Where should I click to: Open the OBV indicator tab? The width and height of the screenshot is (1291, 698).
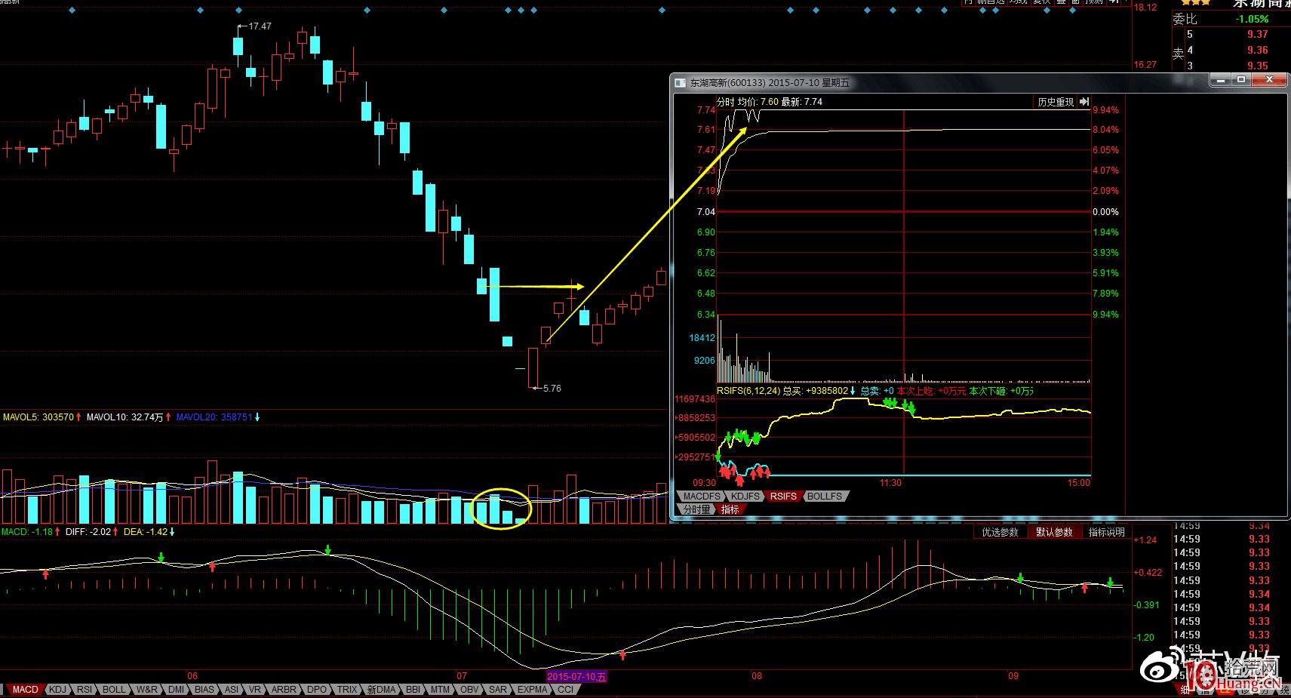(x=469, y=690)
